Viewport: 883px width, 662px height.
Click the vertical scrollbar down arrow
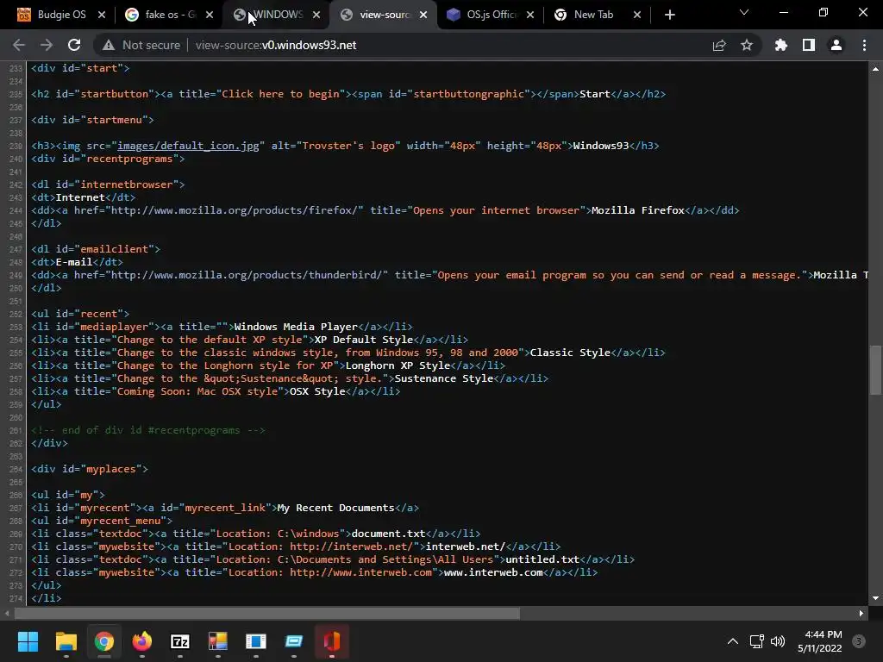(875, 598)
